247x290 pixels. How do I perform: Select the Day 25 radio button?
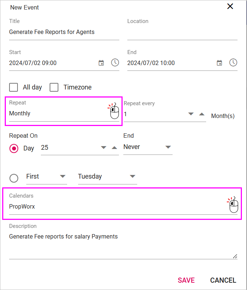click(14, 148)
